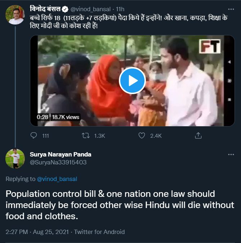Viewport: 241px width, 243px height.
Task: Click the @vinod_bansal handle in tweet header
Action: tap(91, 9)
